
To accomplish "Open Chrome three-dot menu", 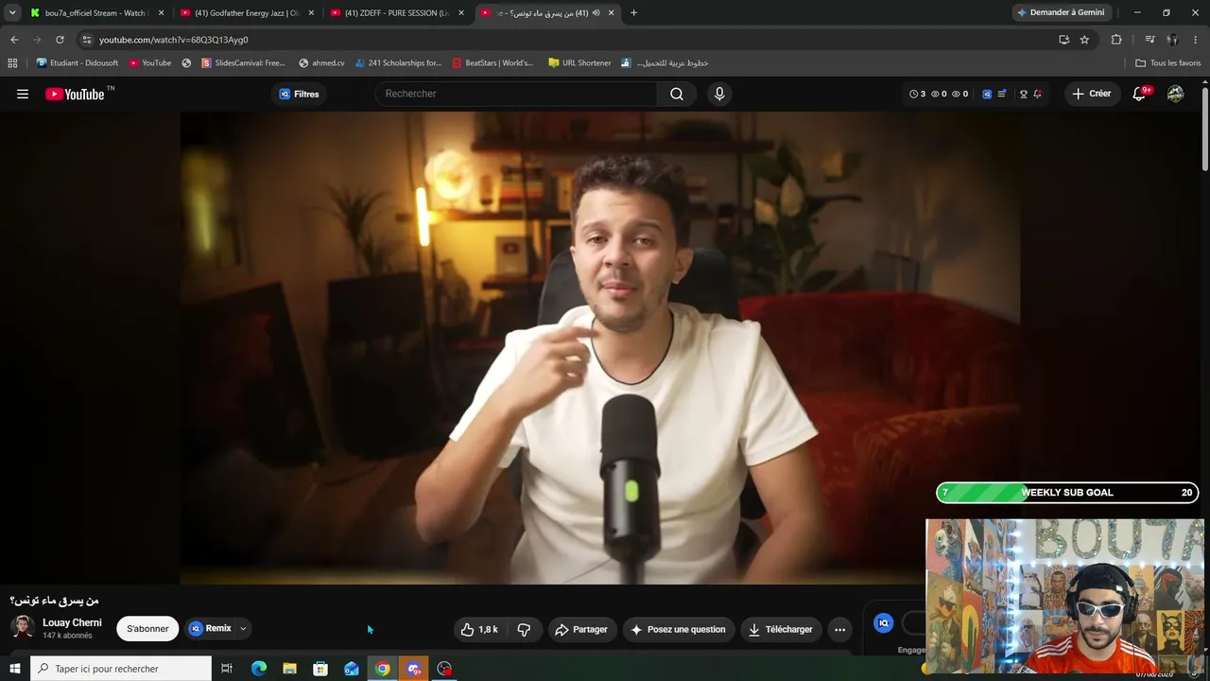I will (x=1196, y=40).
